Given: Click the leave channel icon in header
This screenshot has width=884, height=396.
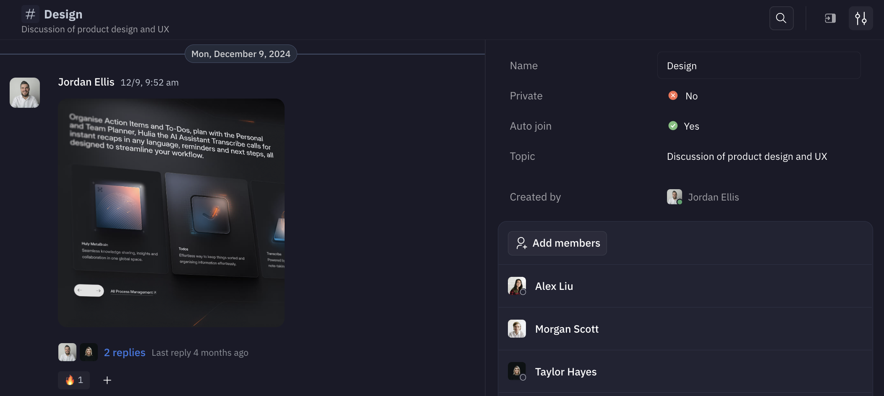Looking at the screenshot, I should [x=830, y=18].
